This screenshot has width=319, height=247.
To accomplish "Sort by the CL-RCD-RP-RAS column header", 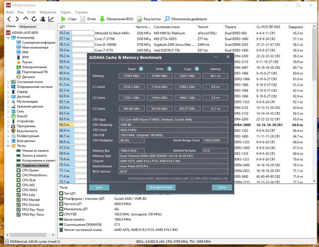I will coord(268,27).
